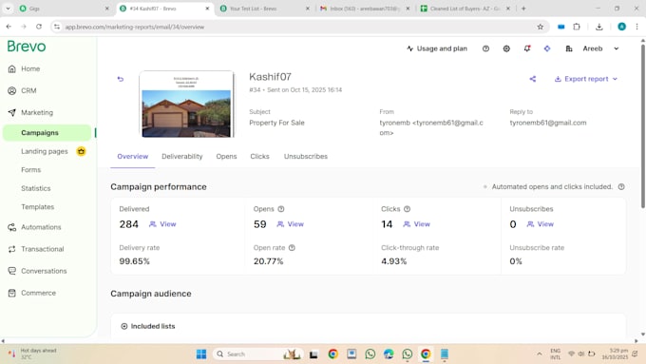Switch to the Deliverability tab

pyautogui.click(x=182, y=156)
